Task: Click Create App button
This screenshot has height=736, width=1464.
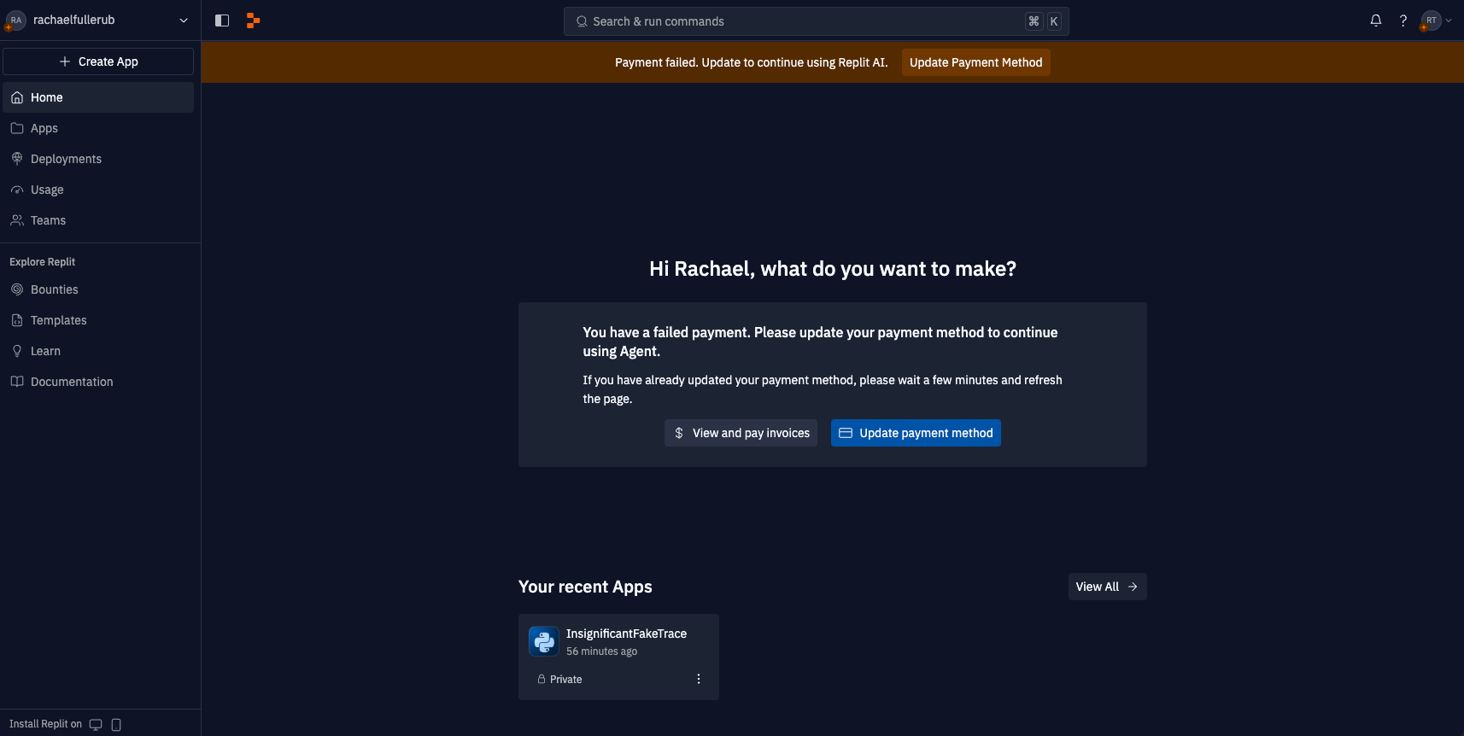Action: (98, 61)
